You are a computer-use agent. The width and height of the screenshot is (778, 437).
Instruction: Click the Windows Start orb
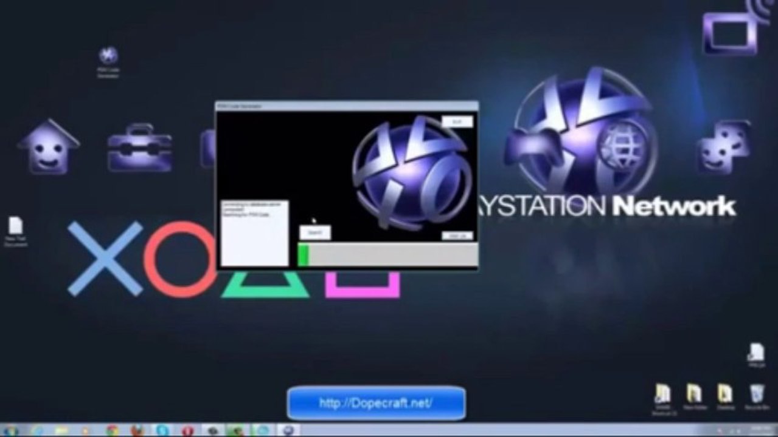click(x=11, y=430)
